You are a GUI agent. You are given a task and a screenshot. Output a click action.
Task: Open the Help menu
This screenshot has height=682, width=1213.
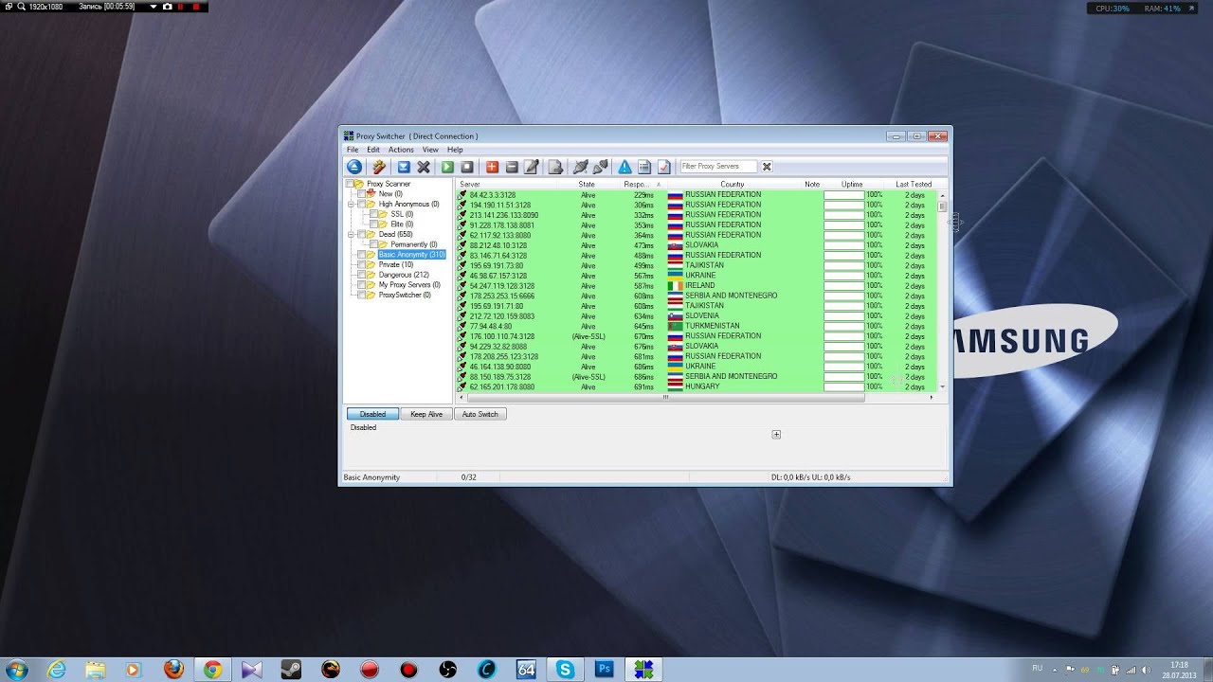coord(455,150)
